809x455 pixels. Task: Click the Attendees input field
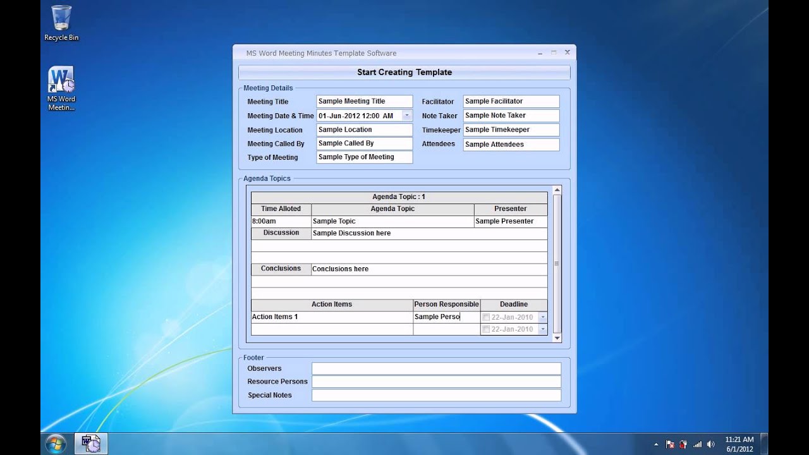[511, 144]
